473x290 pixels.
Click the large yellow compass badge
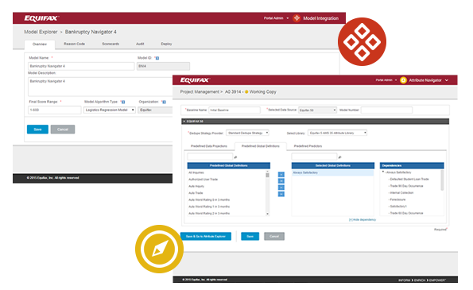coord(159,249)
